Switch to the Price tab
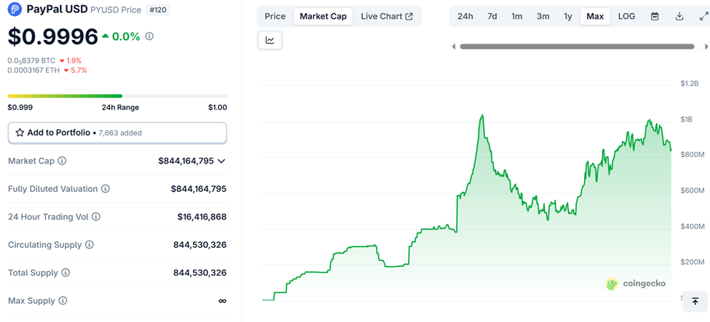The width and height of the screenshot is (710, 322). [275, 16]
